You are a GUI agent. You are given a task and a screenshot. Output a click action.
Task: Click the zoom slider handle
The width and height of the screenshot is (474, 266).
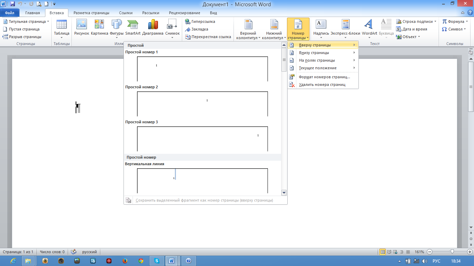(452, 252)
